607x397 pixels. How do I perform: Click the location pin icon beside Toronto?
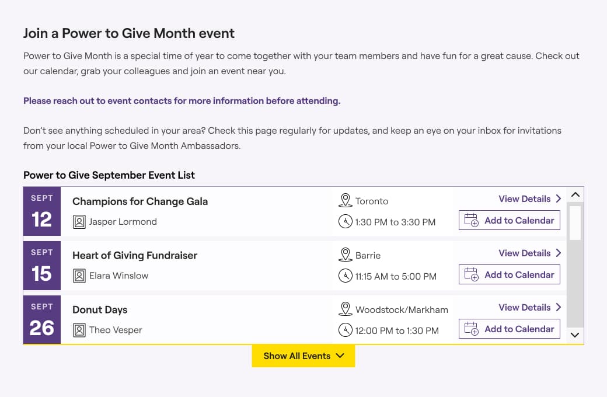tap(346, 200)
